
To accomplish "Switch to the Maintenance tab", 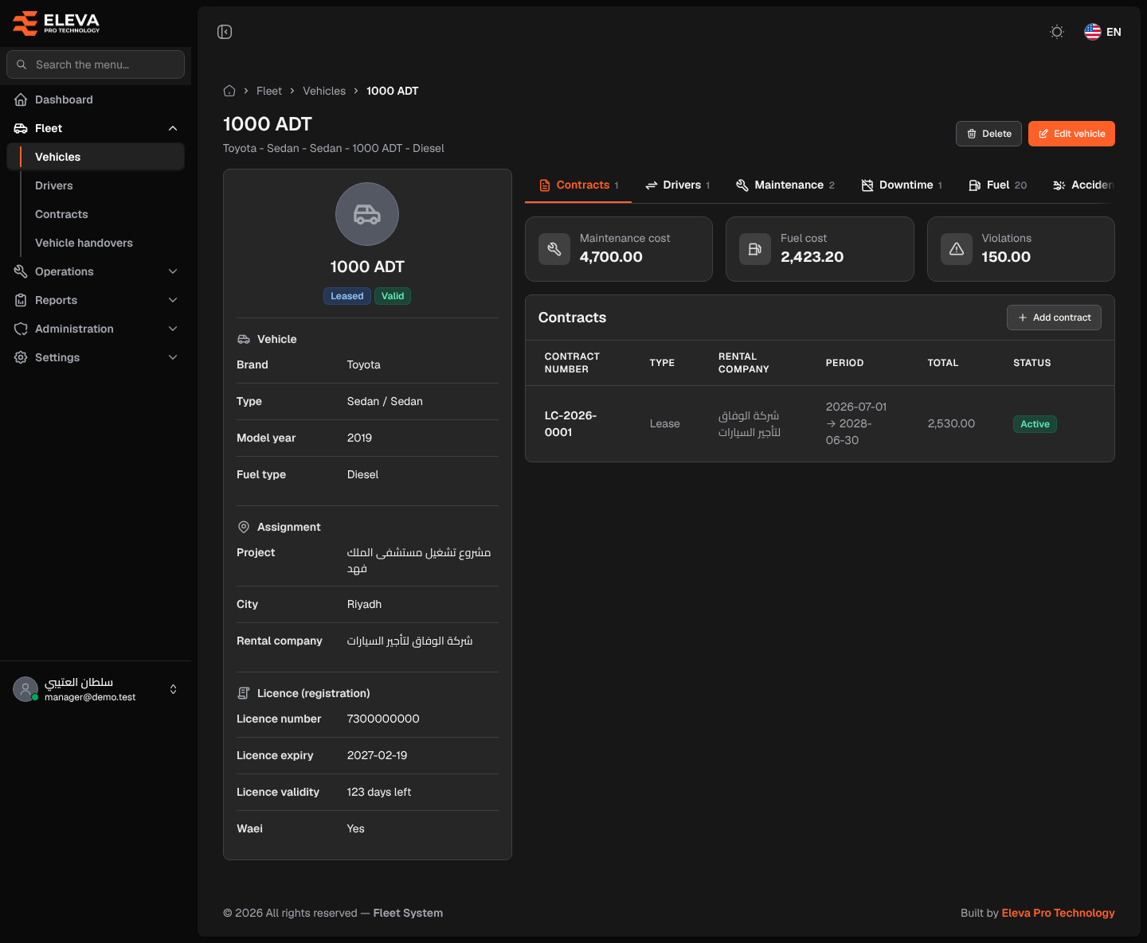I will [785, 185].
